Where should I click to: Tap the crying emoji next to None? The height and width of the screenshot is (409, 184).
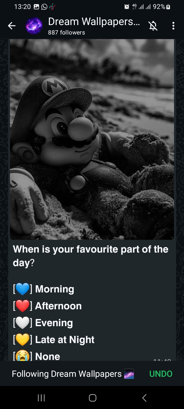tap(22, 356)
